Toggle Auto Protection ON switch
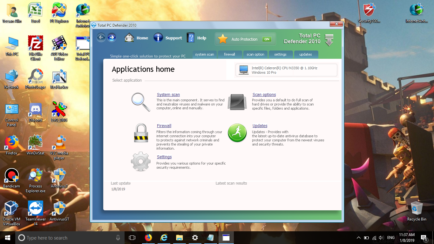 click(267, 39)
